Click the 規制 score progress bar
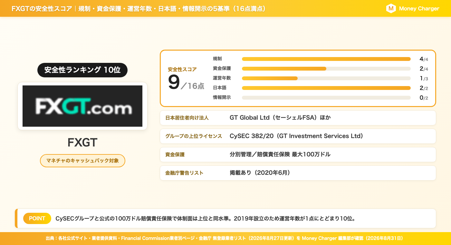Viewport: 451px width, 245px height. (326, 59)
